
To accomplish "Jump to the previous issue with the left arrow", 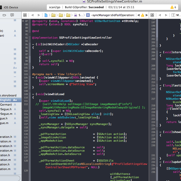I will (x=139, y=15).
